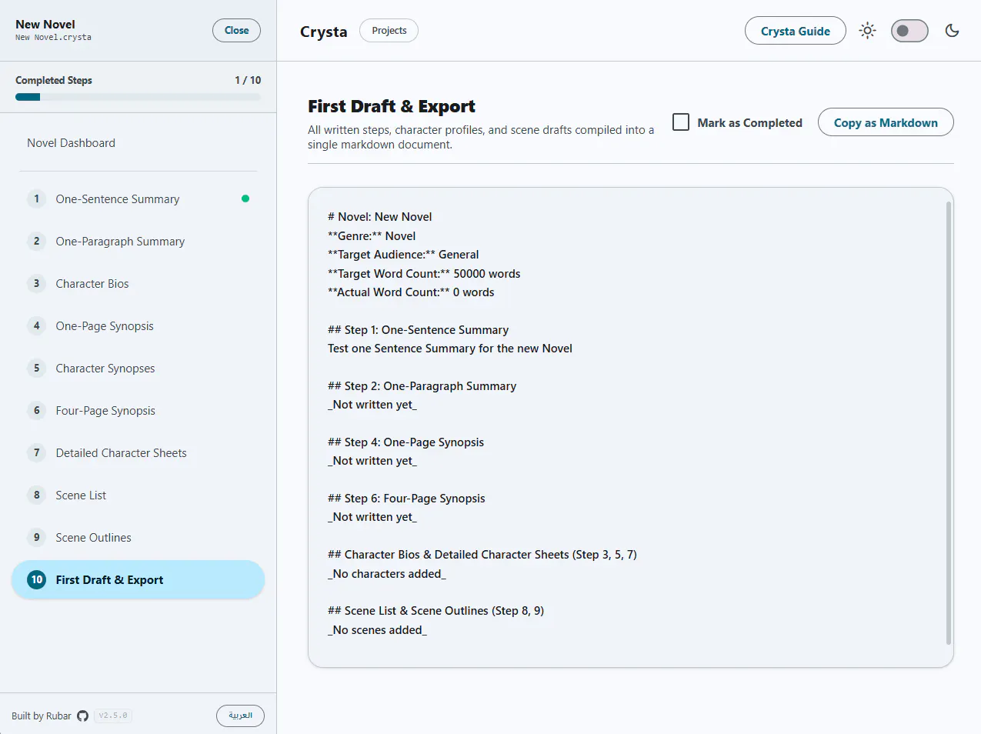Click '## Step 6: Four-Page Synopsis' heading
Screen dimensions: 981x734
406,499
